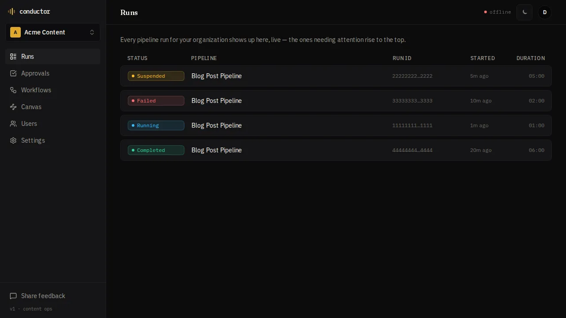This screenshot has height=318, width=566.
Task: Click the Acme Content avatar icon
Action: point(15,32)
